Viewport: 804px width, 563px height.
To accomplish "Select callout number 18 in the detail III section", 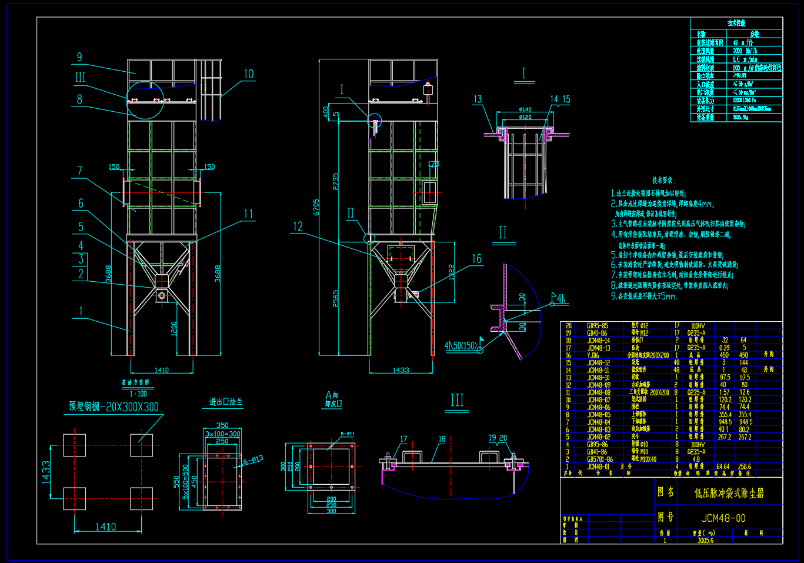I will tap(442, 439).
